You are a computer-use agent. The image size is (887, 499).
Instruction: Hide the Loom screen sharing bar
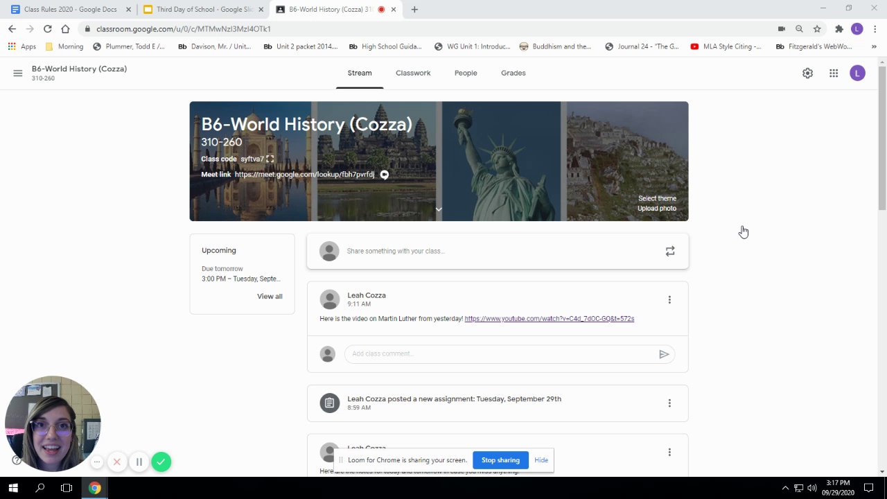[541, 460]
